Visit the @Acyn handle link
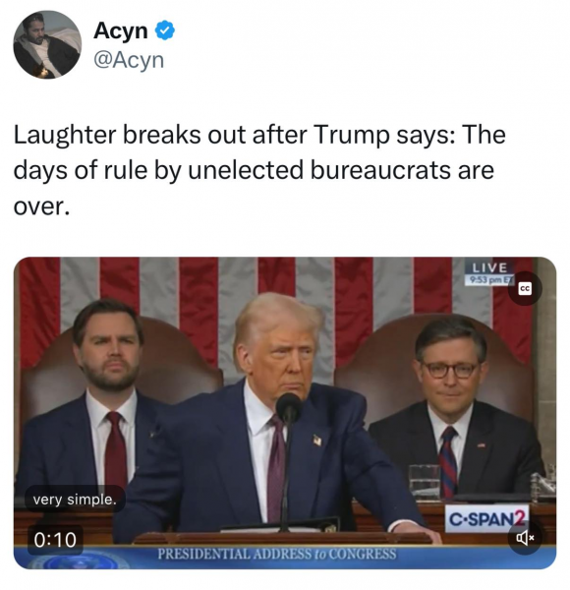Screen dimensions: 570x590 tap(129, 60)
